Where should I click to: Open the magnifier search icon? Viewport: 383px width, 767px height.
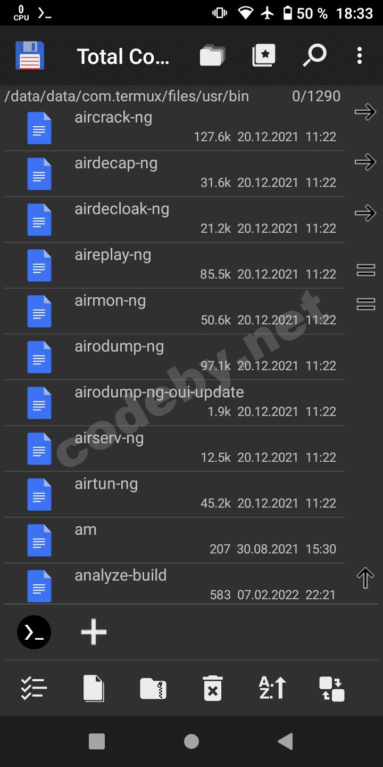click(x=314, y=55)
